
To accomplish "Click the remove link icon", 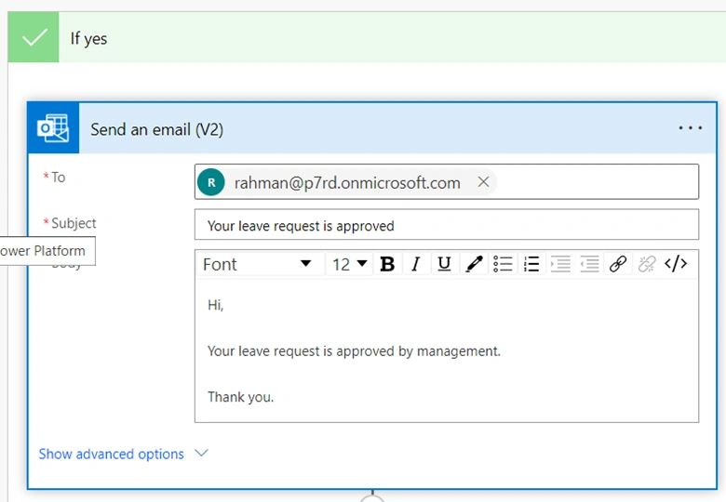I will click(x=647, y=264).
